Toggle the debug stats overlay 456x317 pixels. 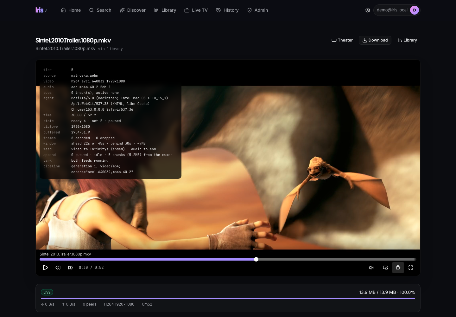pyautogui.click(x=398, y=268)
